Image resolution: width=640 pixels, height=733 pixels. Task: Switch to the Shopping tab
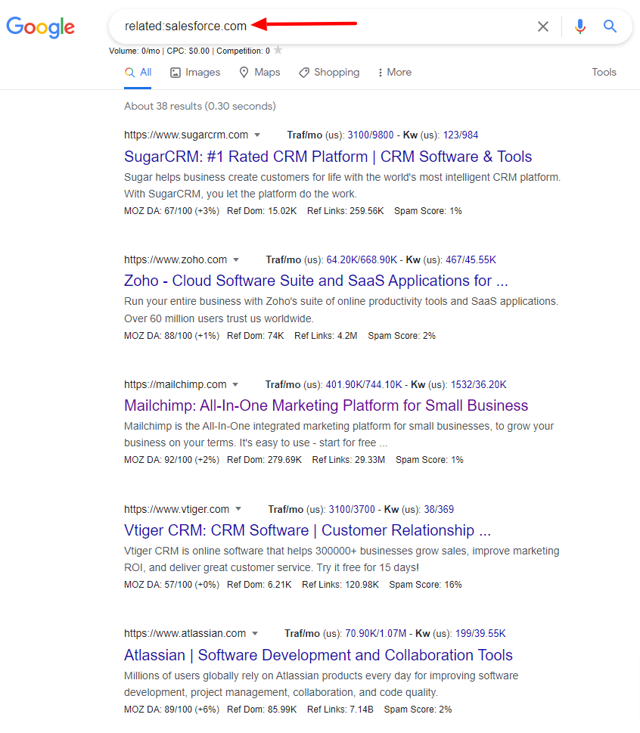coord(335,72)
